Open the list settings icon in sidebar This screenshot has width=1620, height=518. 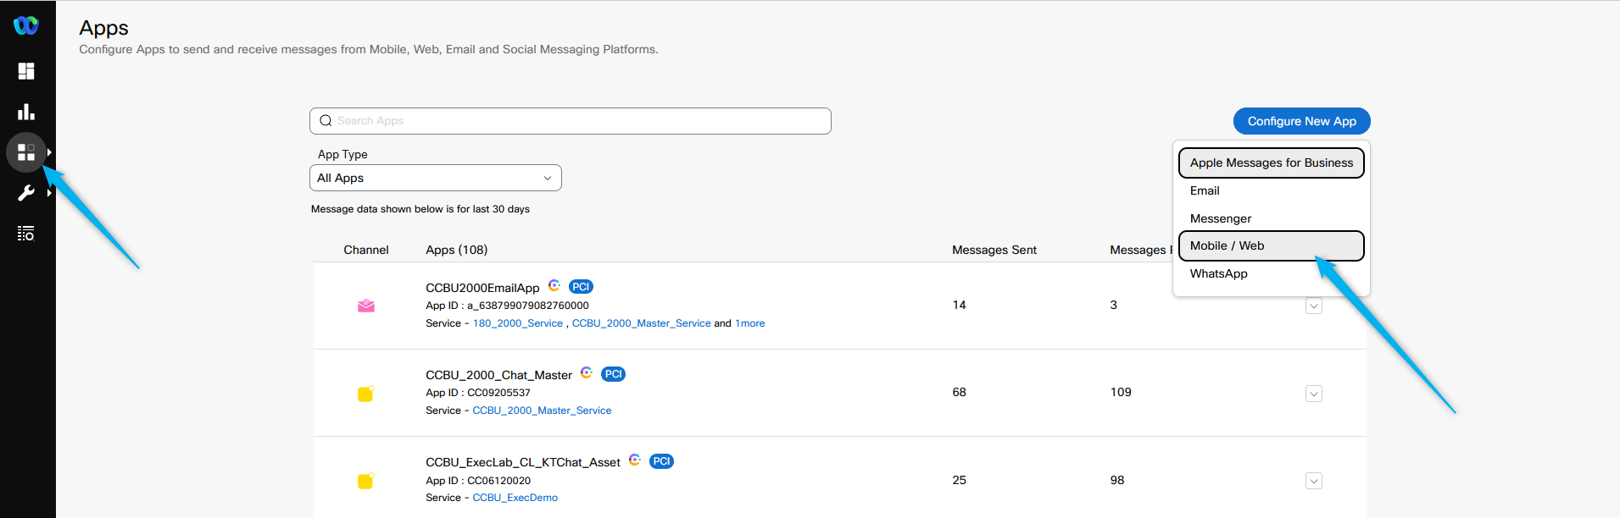point(26,234)
